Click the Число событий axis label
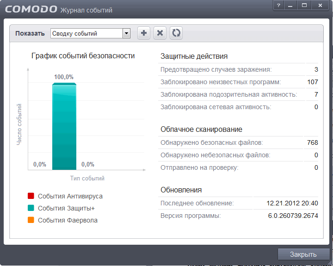333x266 pixels. (x=19, y=124)
